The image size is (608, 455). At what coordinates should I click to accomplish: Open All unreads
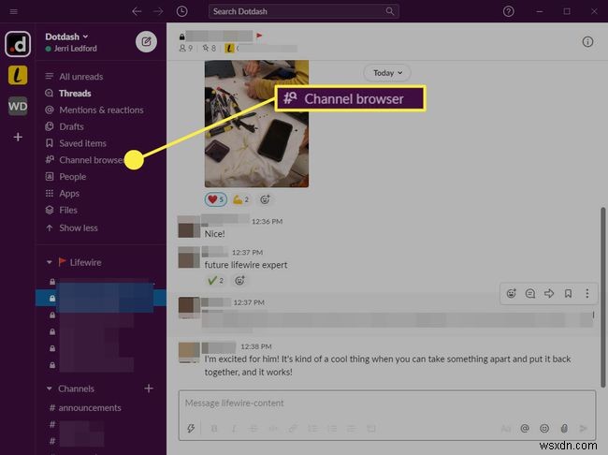80,77
